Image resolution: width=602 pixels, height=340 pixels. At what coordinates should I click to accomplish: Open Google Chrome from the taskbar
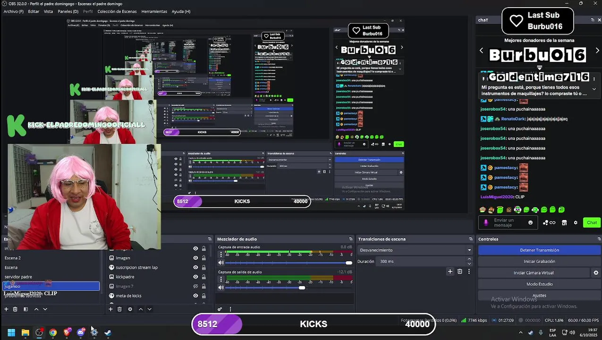(53, 332)
